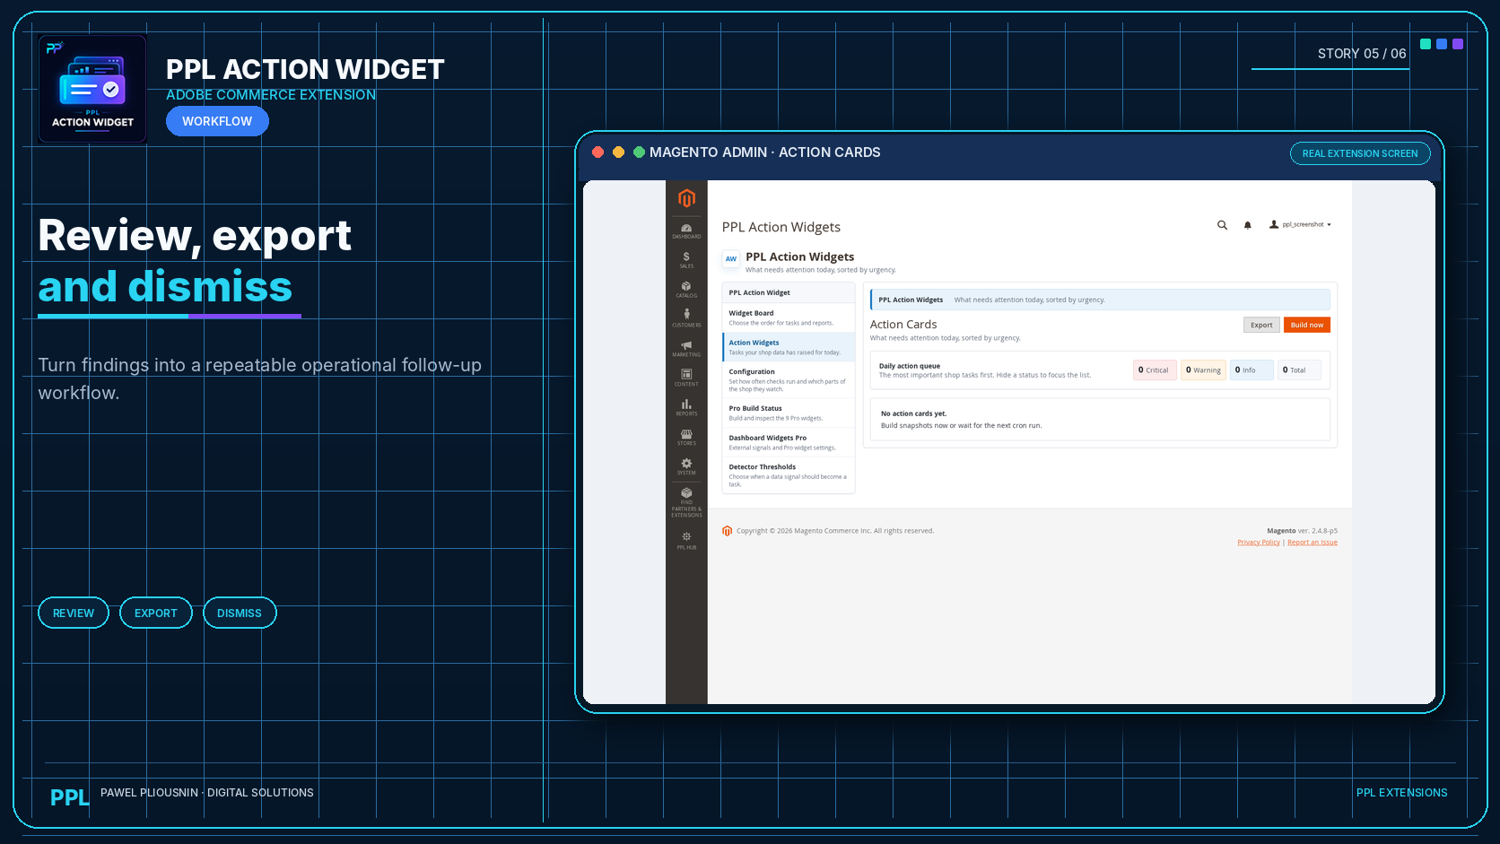Screen dimensions: 1500x844
Task: Click the AW badge icon beside page heading
Action: pyautogui.click(x=731, y=259)
